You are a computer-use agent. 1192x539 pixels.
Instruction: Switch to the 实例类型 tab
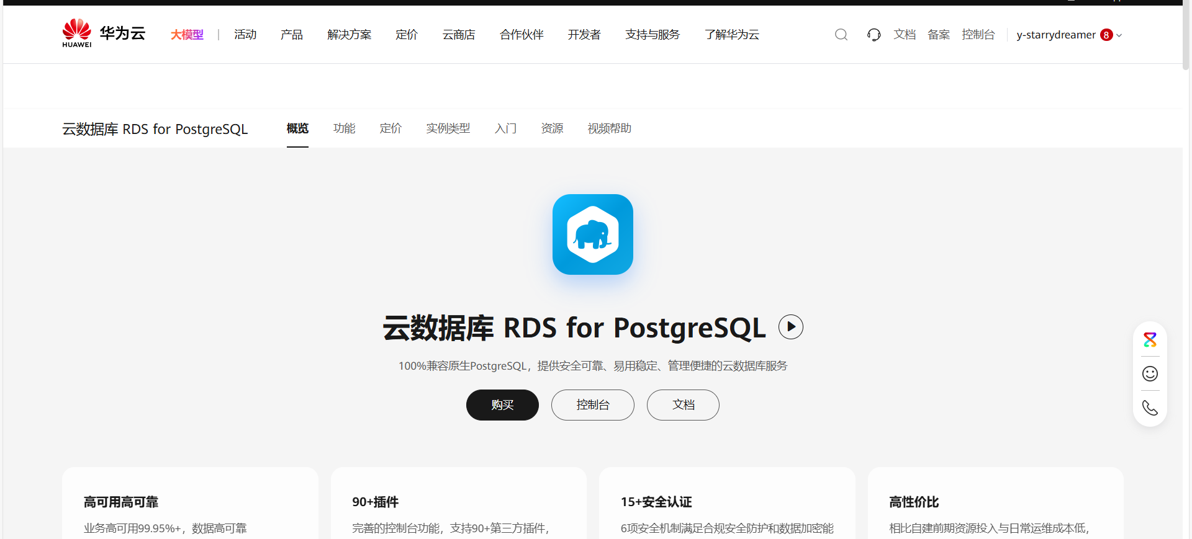[x=448, y=128]
